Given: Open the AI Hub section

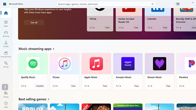Looking at the screenshot, I should 6,64.
